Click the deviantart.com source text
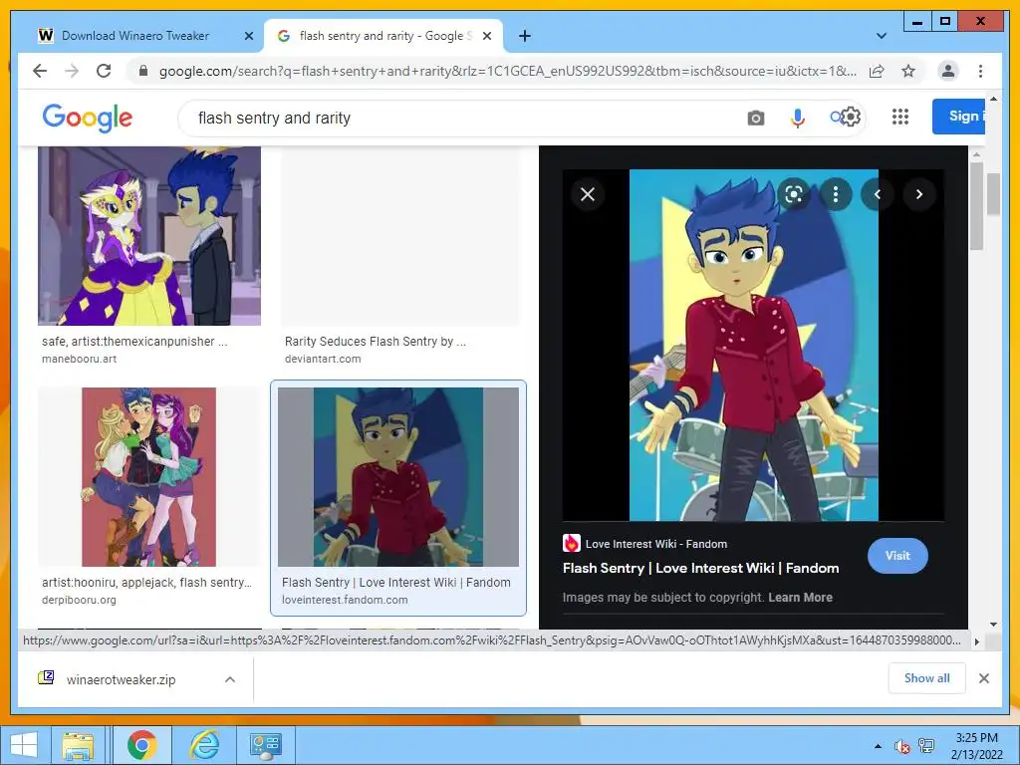1020x765 pixels. point(323,359)
